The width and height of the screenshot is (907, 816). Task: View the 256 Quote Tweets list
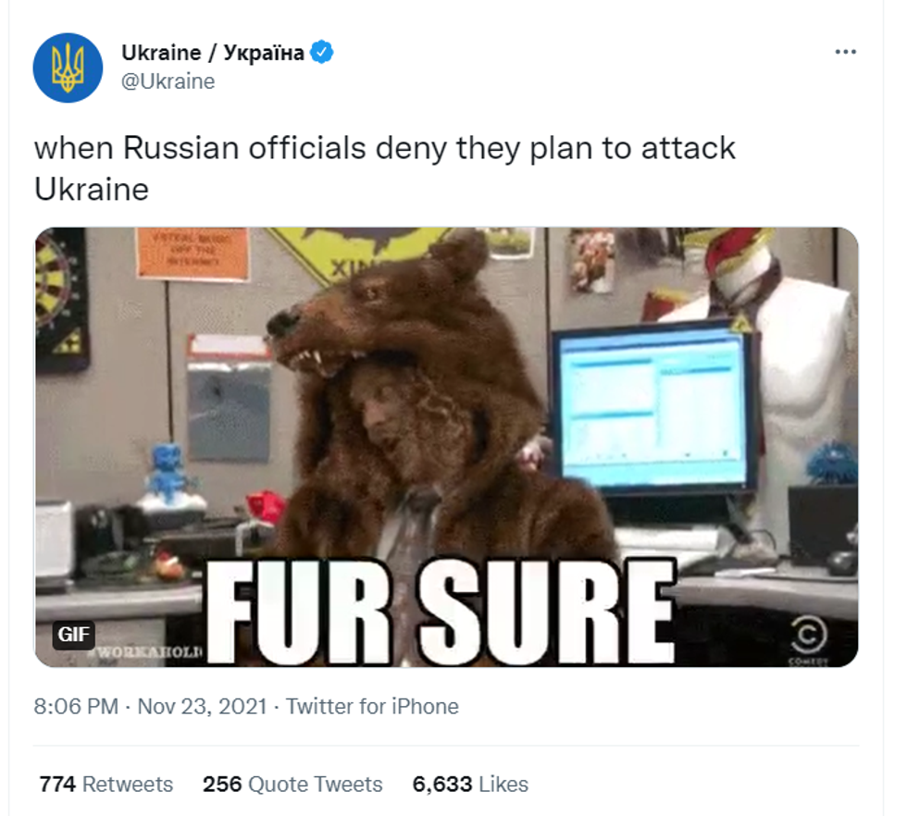click(x=292, y=785)
